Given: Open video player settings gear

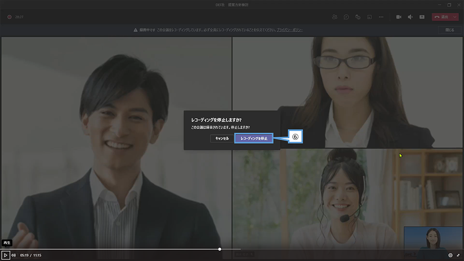Looking at the screenshot, I should click(450, 255).
